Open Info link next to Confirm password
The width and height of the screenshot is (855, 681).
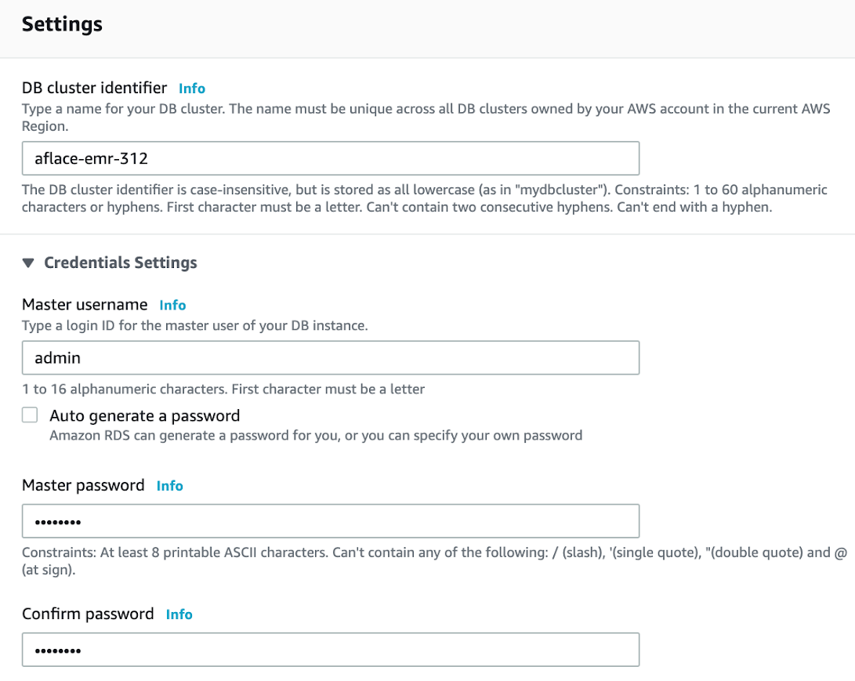[179, 614]
